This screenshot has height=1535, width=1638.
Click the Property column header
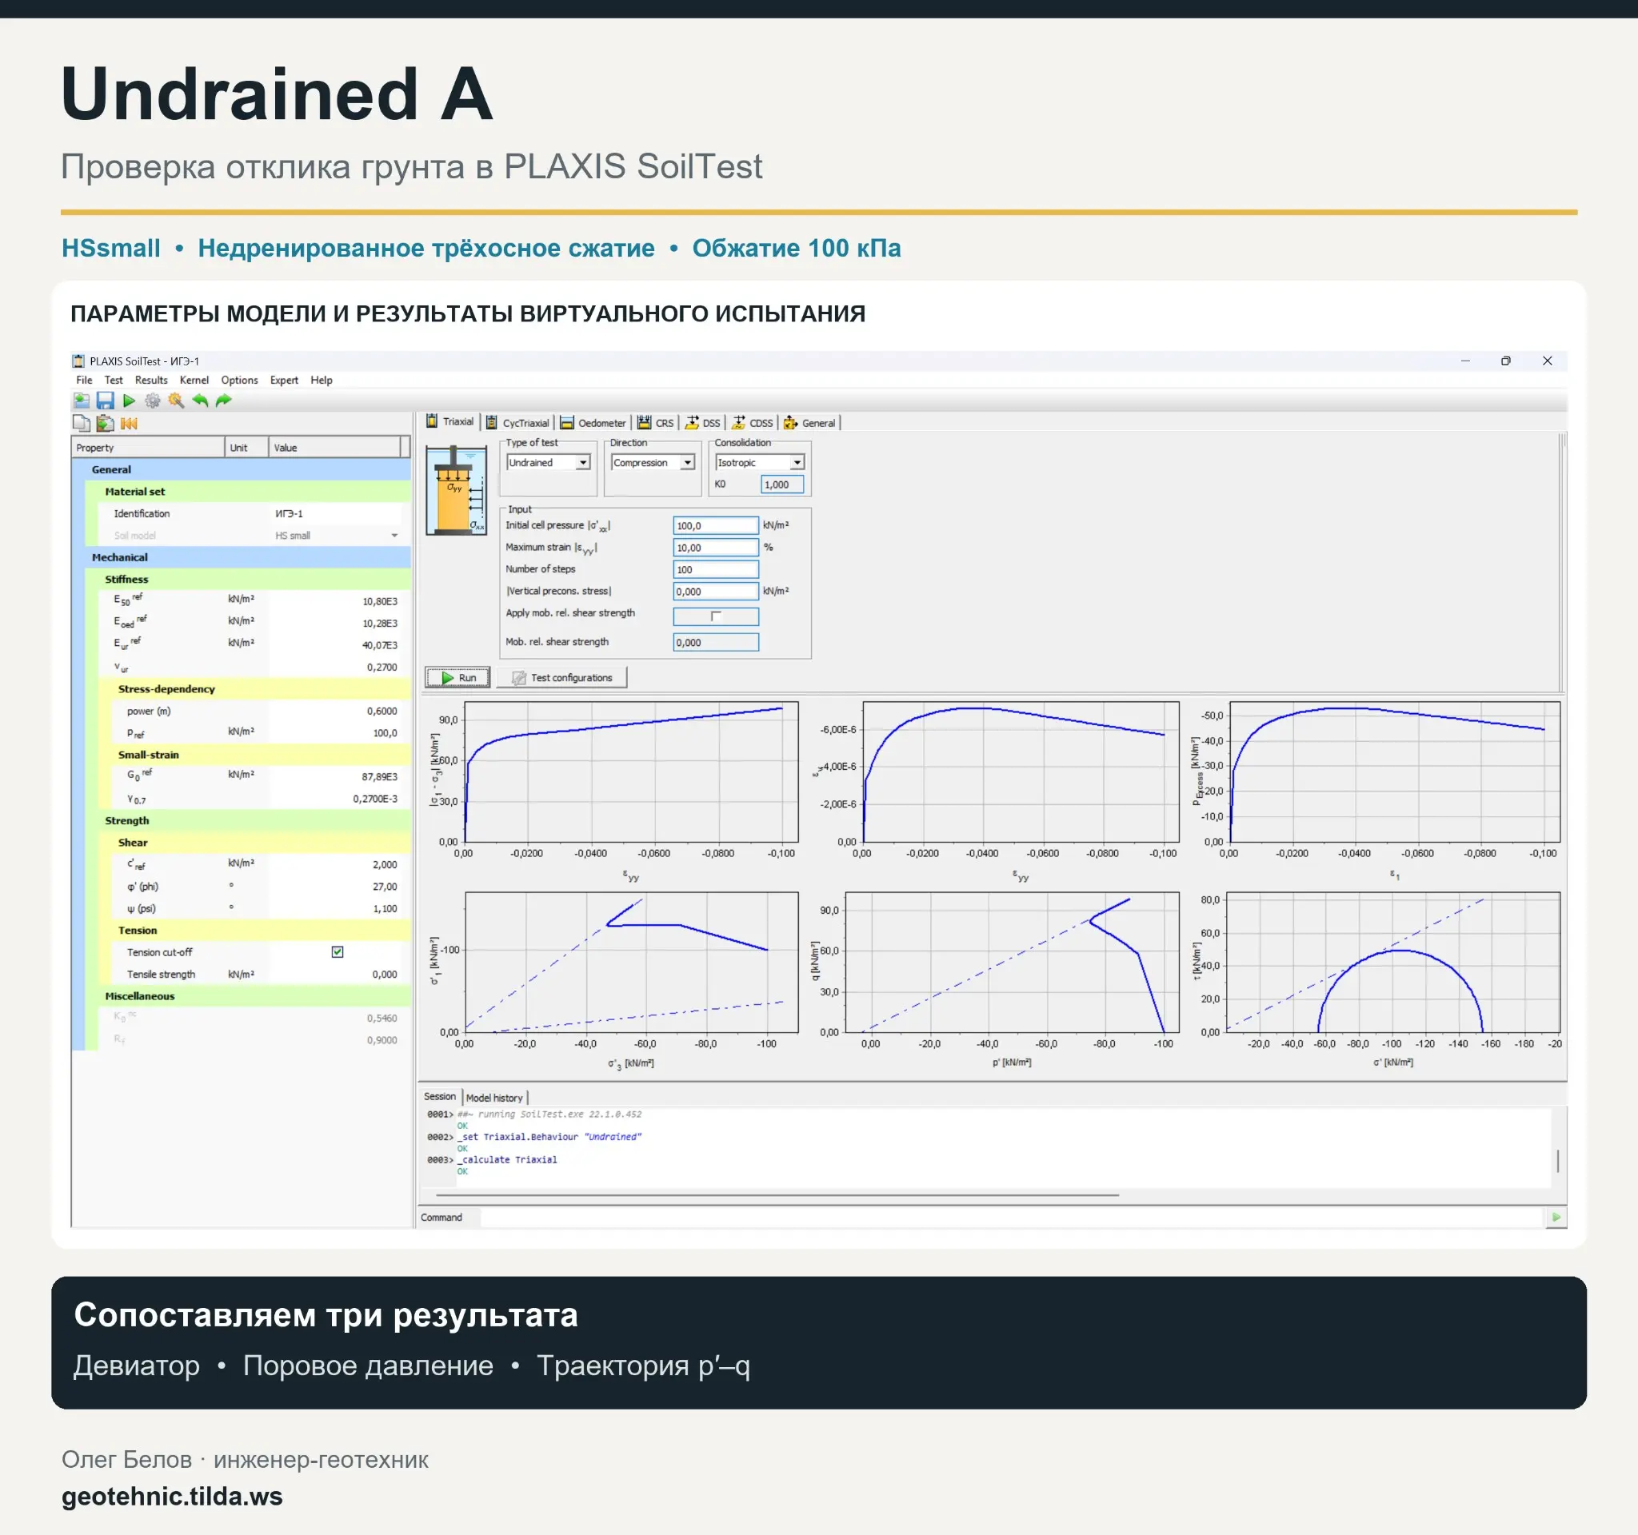pos(148,447)
